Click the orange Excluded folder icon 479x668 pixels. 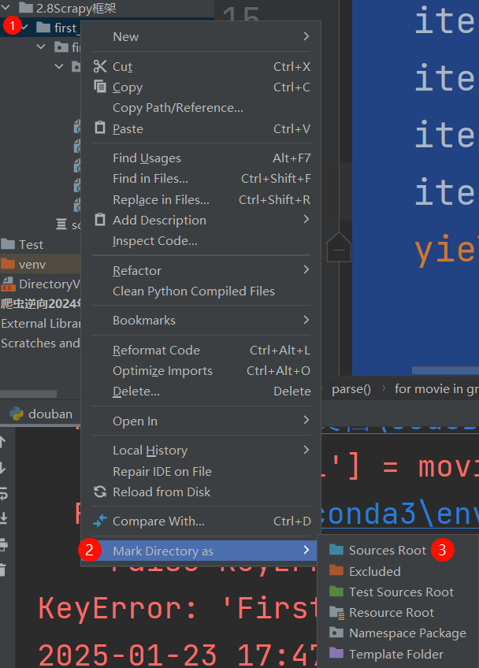tap(336, 571)
